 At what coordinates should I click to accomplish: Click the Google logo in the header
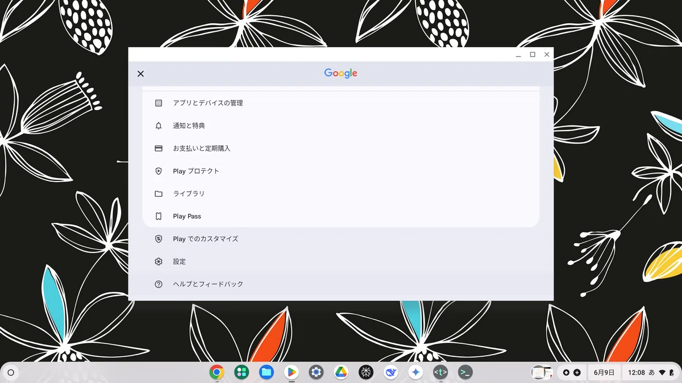click(341, 73)
